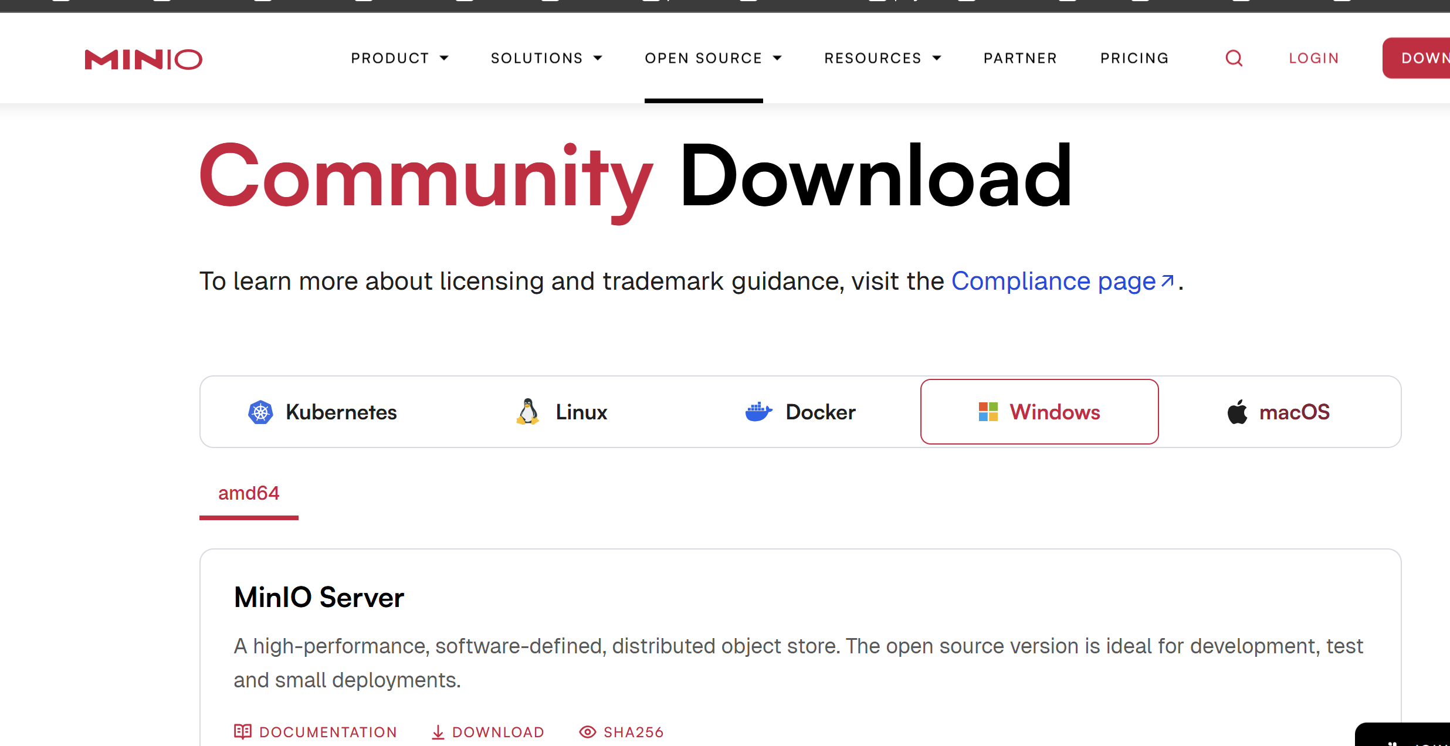Switch to the amd64 tab

coord(249,493)
